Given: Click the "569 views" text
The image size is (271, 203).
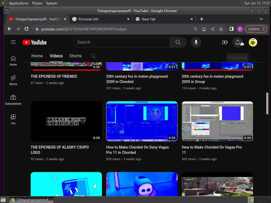Looking at the screenshot, I should click(189, 159).
